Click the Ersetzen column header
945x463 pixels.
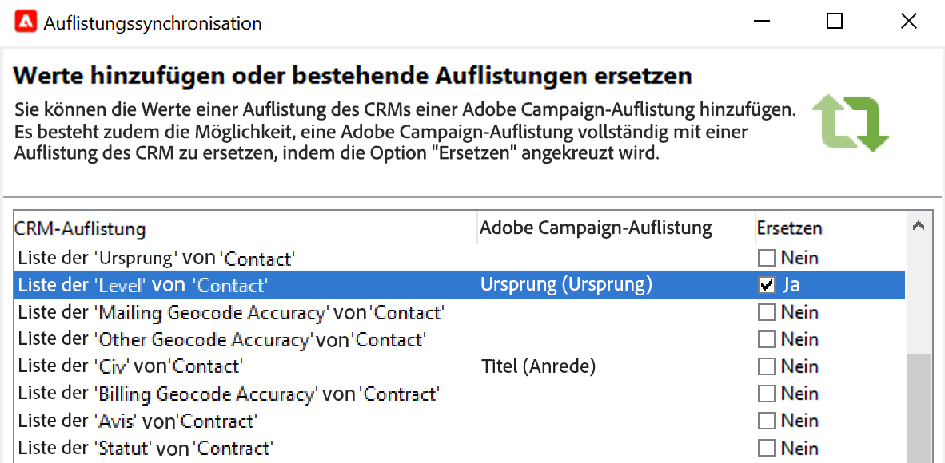pos(789,228)
